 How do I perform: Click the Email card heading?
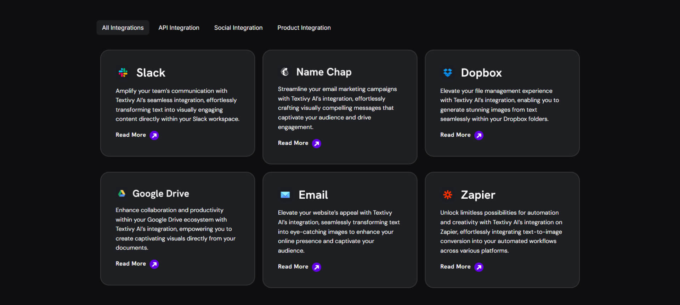pyautogui.click(x=313, y=195)
